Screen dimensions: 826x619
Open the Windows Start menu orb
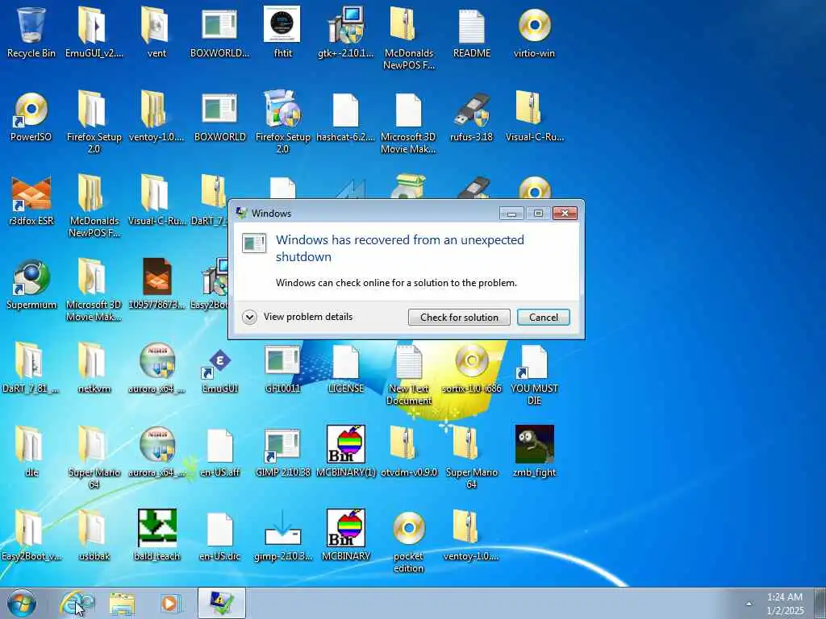22,603
